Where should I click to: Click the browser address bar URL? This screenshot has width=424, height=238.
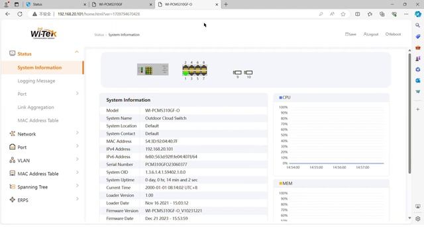(99, 14)
